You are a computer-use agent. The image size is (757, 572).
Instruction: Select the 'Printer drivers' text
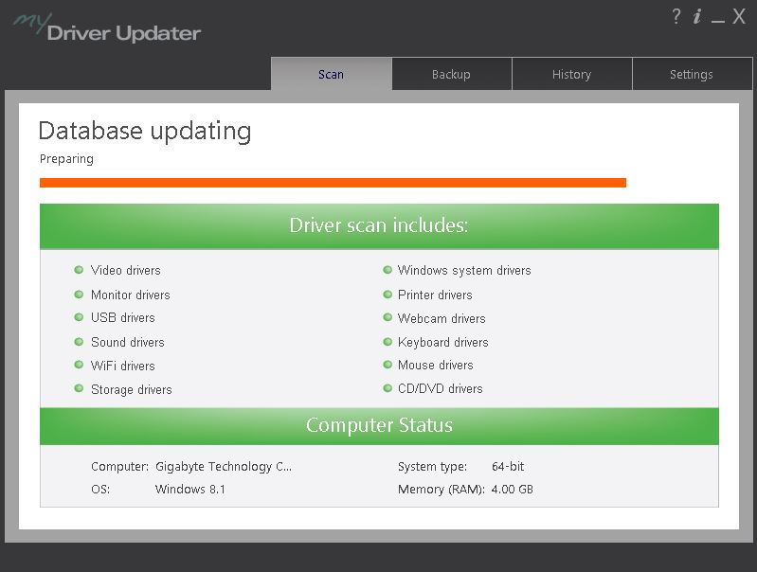pos(435,295)
